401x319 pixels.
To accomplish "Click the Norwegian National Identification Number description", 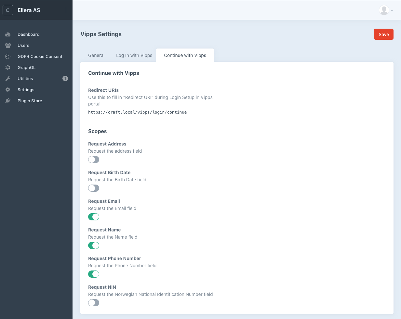I will coord(151,294).
